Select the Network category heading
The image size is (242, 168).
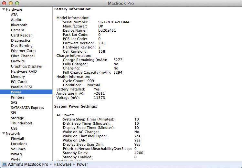click(x=13, y=133)
